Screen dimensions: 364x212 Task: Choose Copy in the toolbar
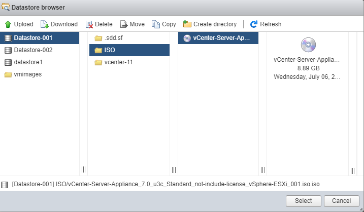click(x=164, y=24)
